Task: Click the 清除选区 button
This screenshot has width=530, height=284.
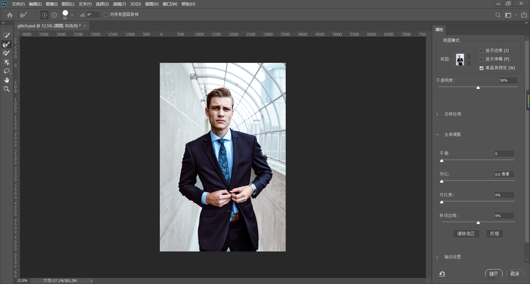Action: coord(466,234)
